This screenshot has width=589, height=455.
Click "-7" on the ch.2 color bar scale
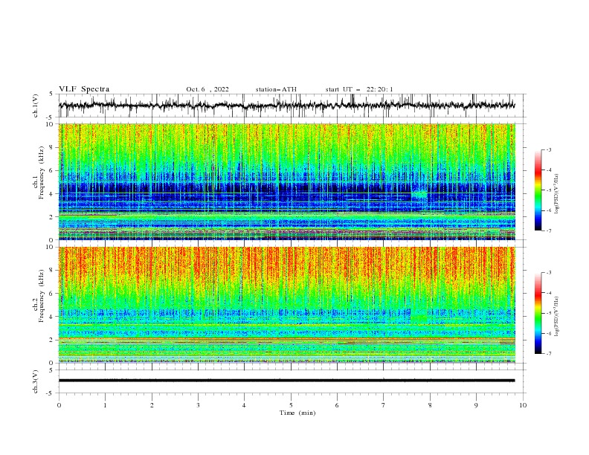(548, 354)
